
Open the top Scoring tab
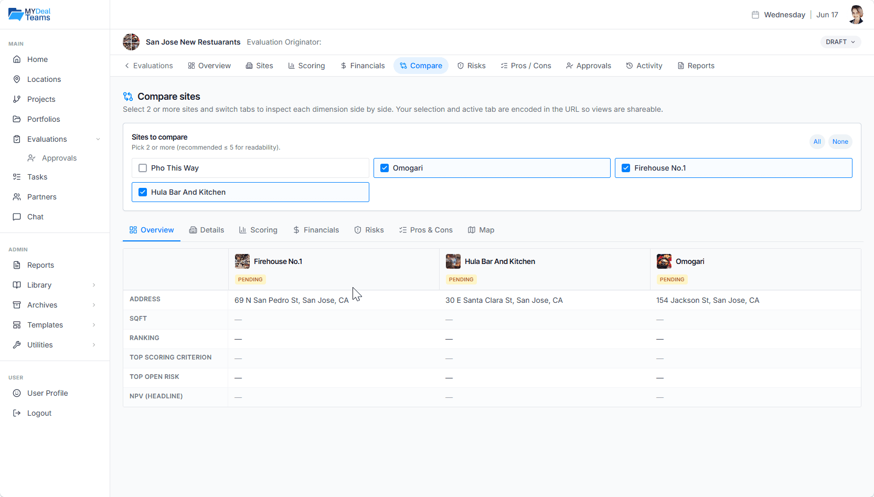coord(306,66)
